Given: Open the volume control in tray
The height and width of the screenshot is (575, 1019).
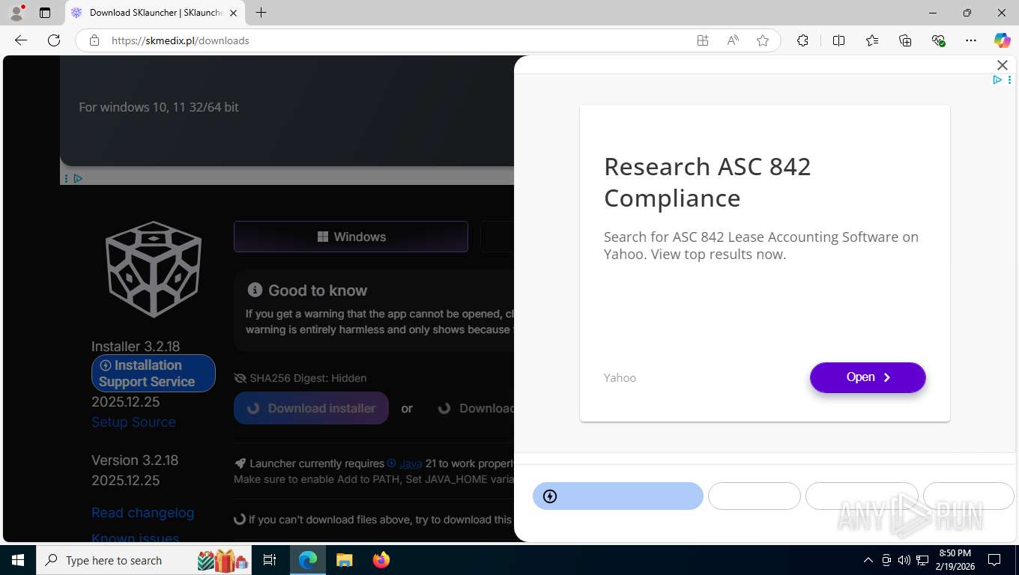Looking at the screenshot, I should pos(904,560).
